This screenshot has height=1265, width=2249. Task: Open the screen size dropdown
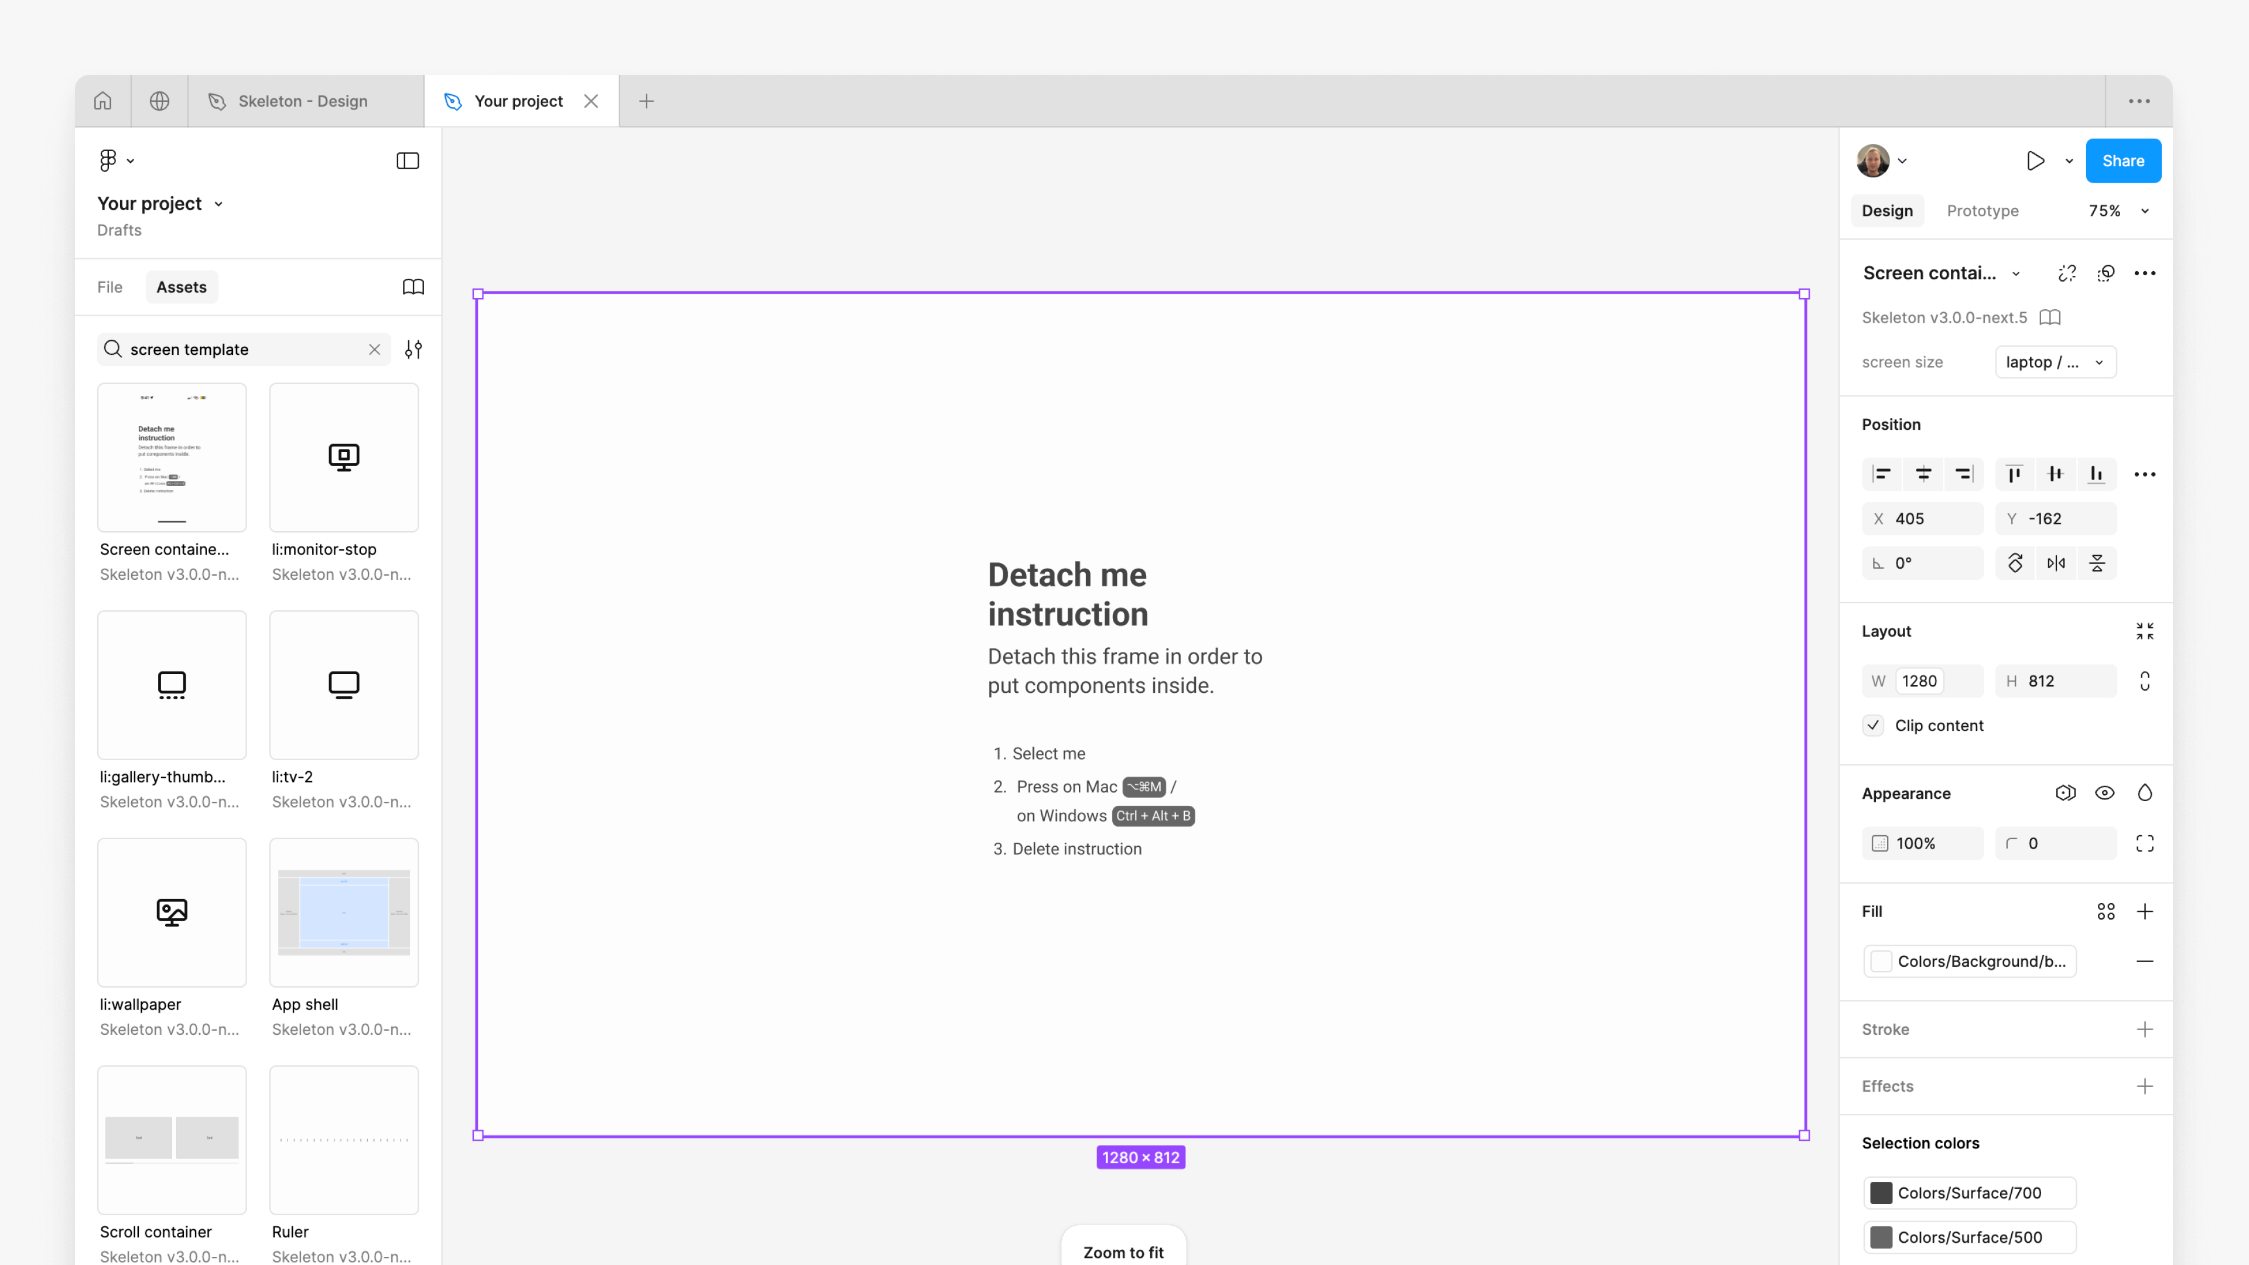coord(2055,363)
